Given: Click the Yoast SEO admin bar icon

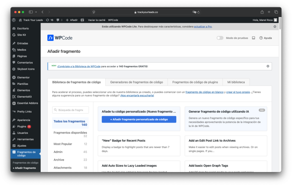Looking at the screenshot, I should pos(82,20).
